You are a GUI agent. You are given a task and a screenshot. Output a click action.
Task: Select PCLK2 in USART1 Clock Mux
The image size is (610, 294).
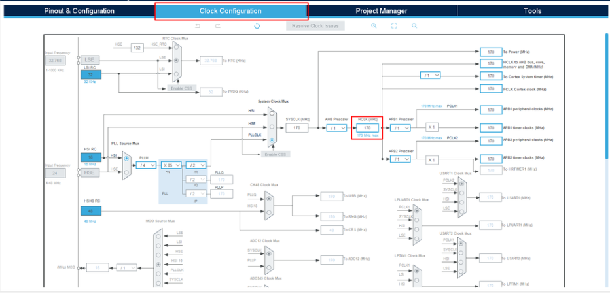pyautogui.click(x=461, y=184)
